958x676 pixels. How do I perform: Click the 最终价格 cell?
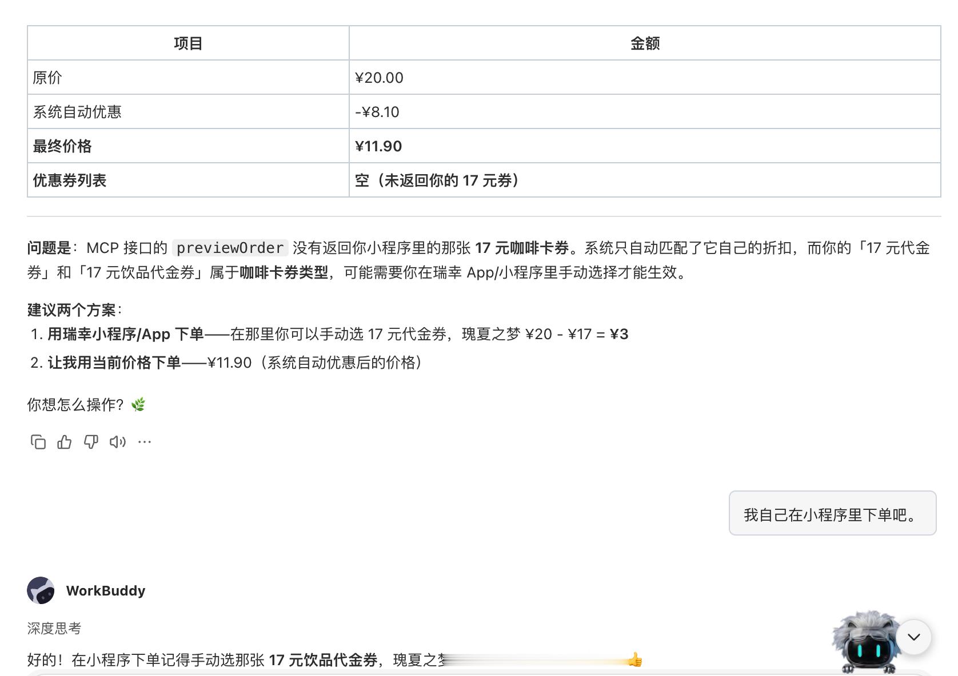(188, 146)
